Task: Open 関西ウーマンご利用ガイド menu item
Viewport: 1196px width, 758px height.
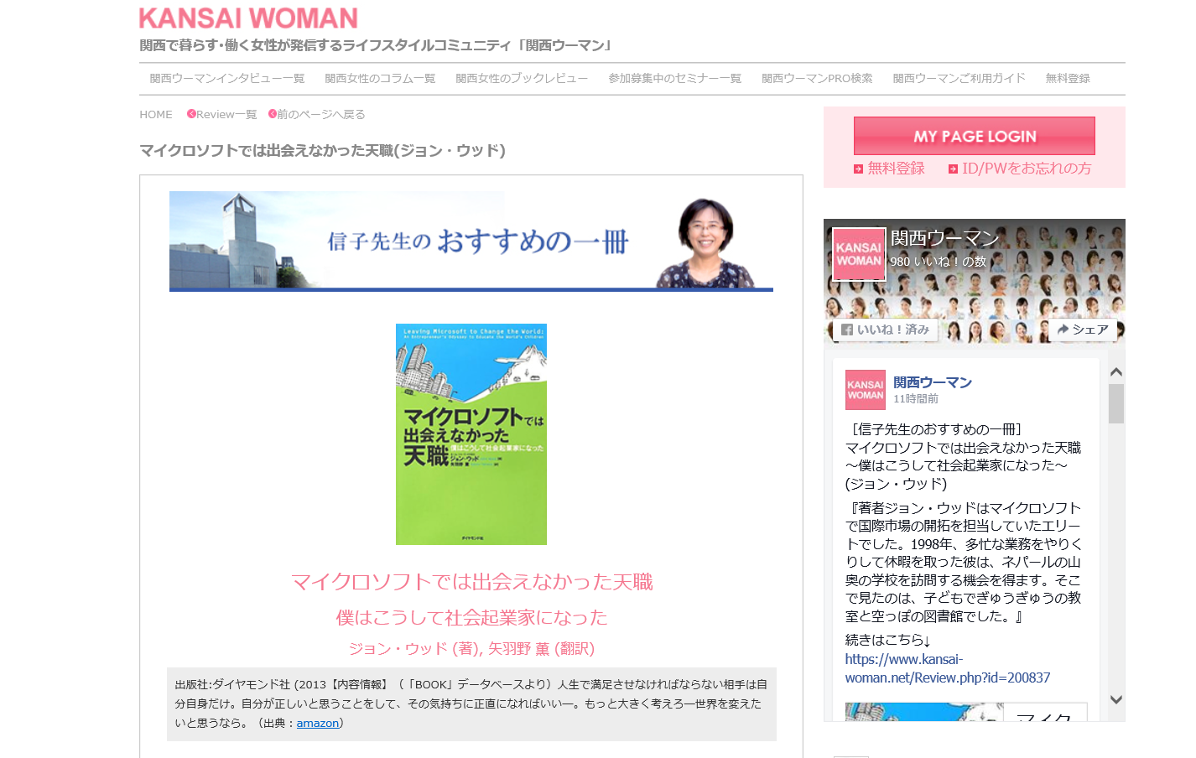Action: coord(959,78)
